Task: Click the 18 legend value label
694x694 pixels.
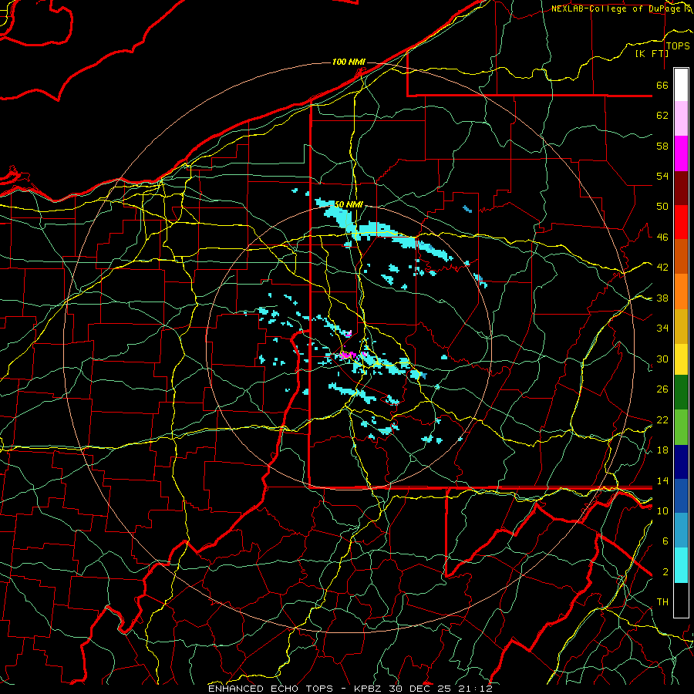Action: click(x=662, y=450)
